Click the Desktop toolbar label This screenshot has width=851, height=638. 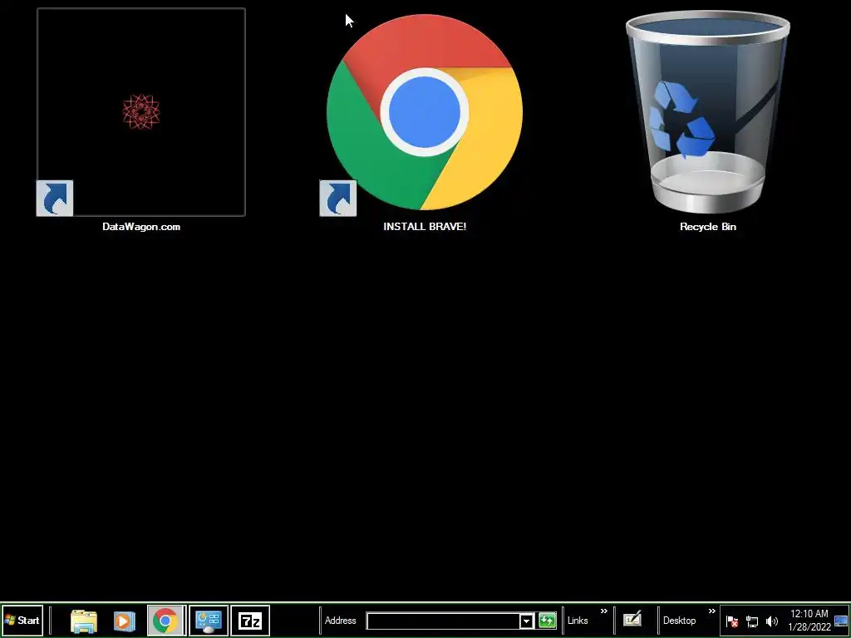(x=679, y=620)
